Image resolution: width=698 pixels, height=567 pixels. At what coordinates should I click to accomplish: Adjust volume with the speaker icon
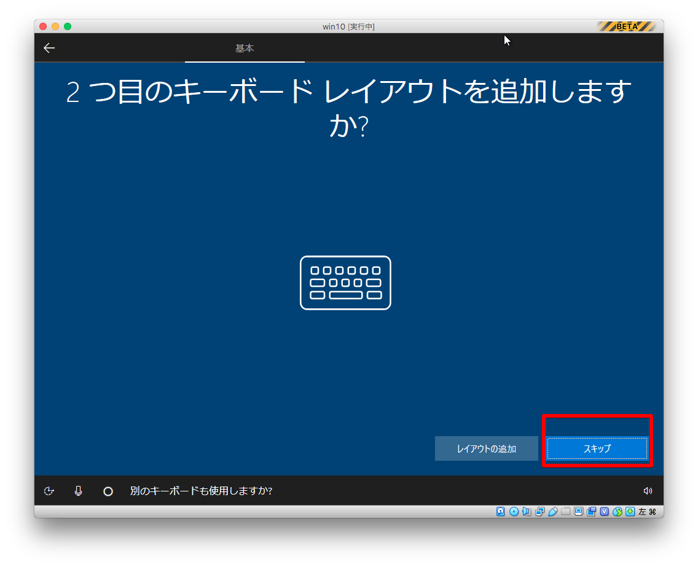[648, 490]
